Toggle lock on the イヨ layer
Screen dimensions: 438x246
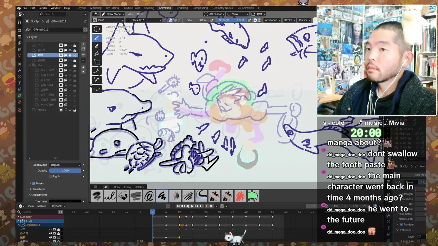pyautogui.click(x=74, y=45)
